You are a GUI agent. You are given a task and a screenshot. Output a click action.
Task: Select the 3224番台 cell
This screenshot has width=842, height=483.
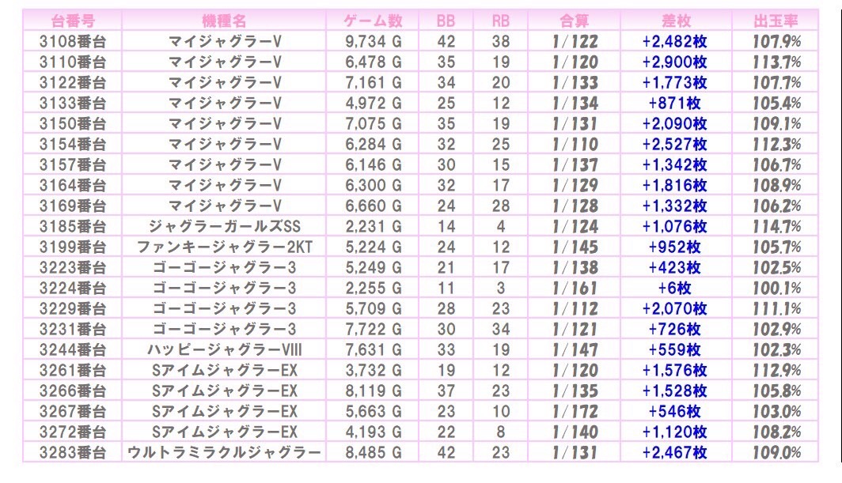pyautogui.click(x=73, y=289)
